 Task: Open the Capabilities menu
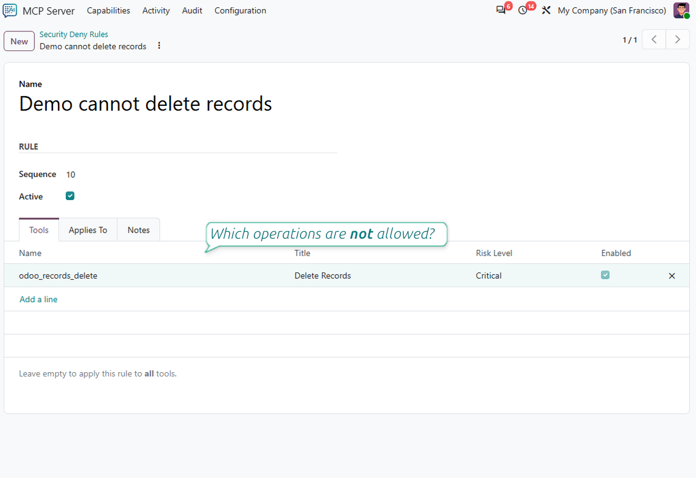[108, 10]
